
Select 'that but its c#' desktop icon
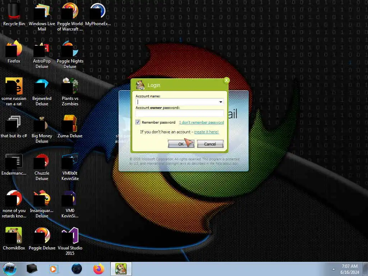[x=14, y=127]
